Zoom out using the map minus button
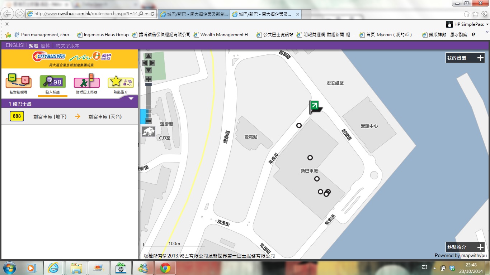The width and height of the screenshot is (490, 275). coord(148,121)
